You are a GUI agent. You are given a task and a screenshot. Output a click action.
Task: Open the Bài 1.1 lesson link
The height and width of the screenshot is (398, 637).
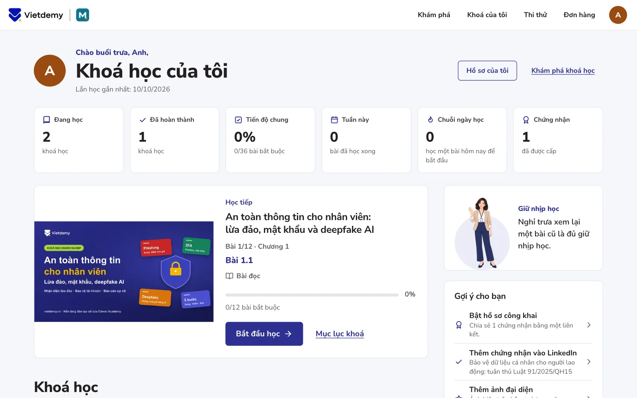click(x=239, y=260)
